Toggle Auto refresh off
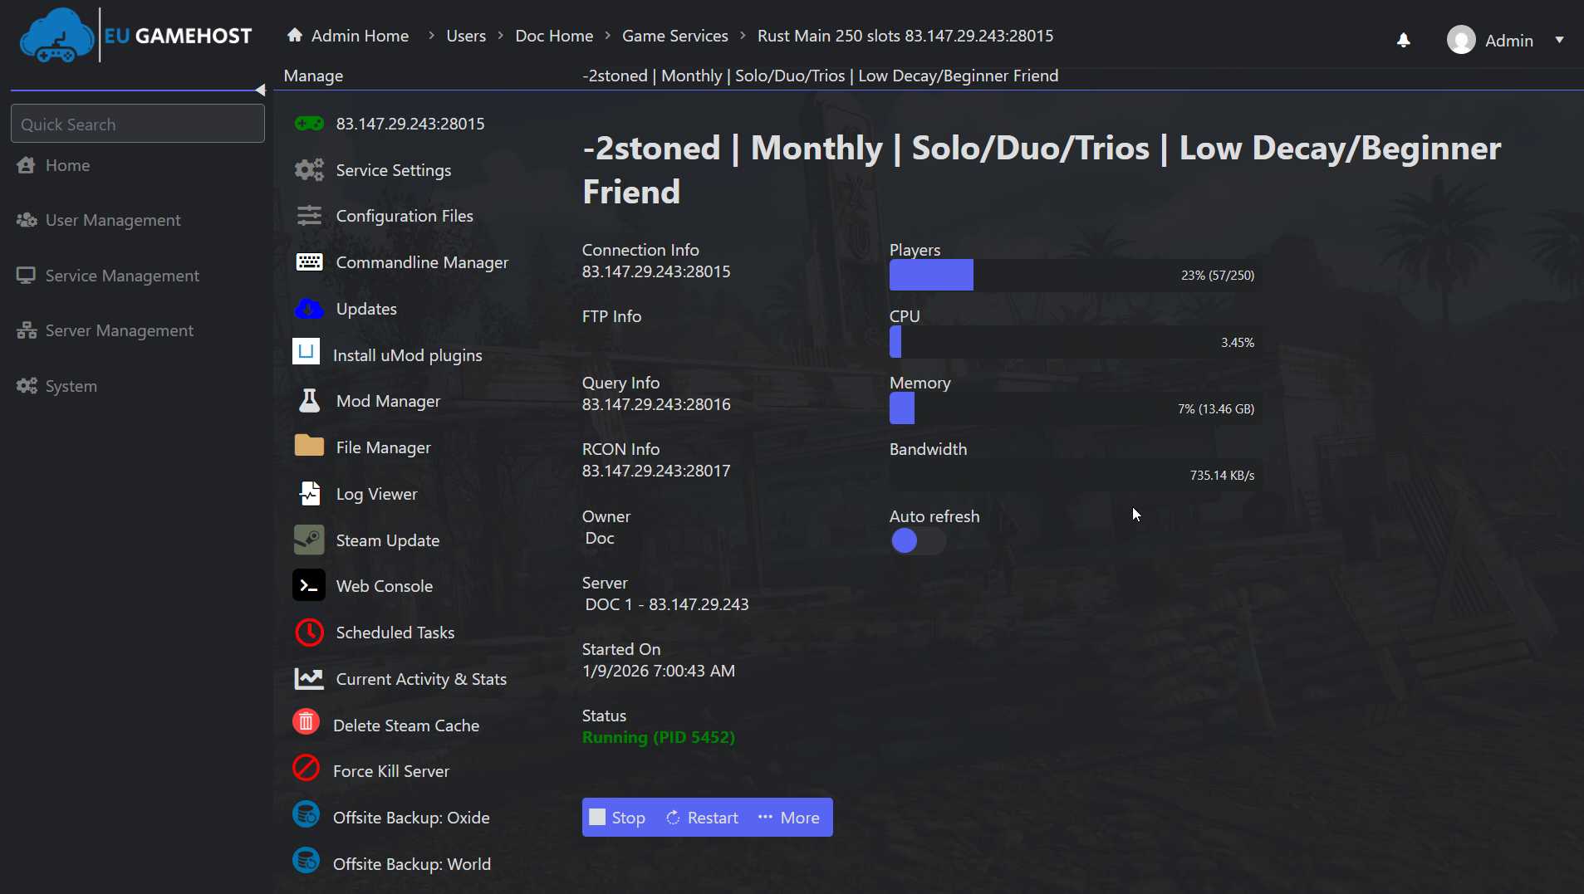 [x=918, y=541]
